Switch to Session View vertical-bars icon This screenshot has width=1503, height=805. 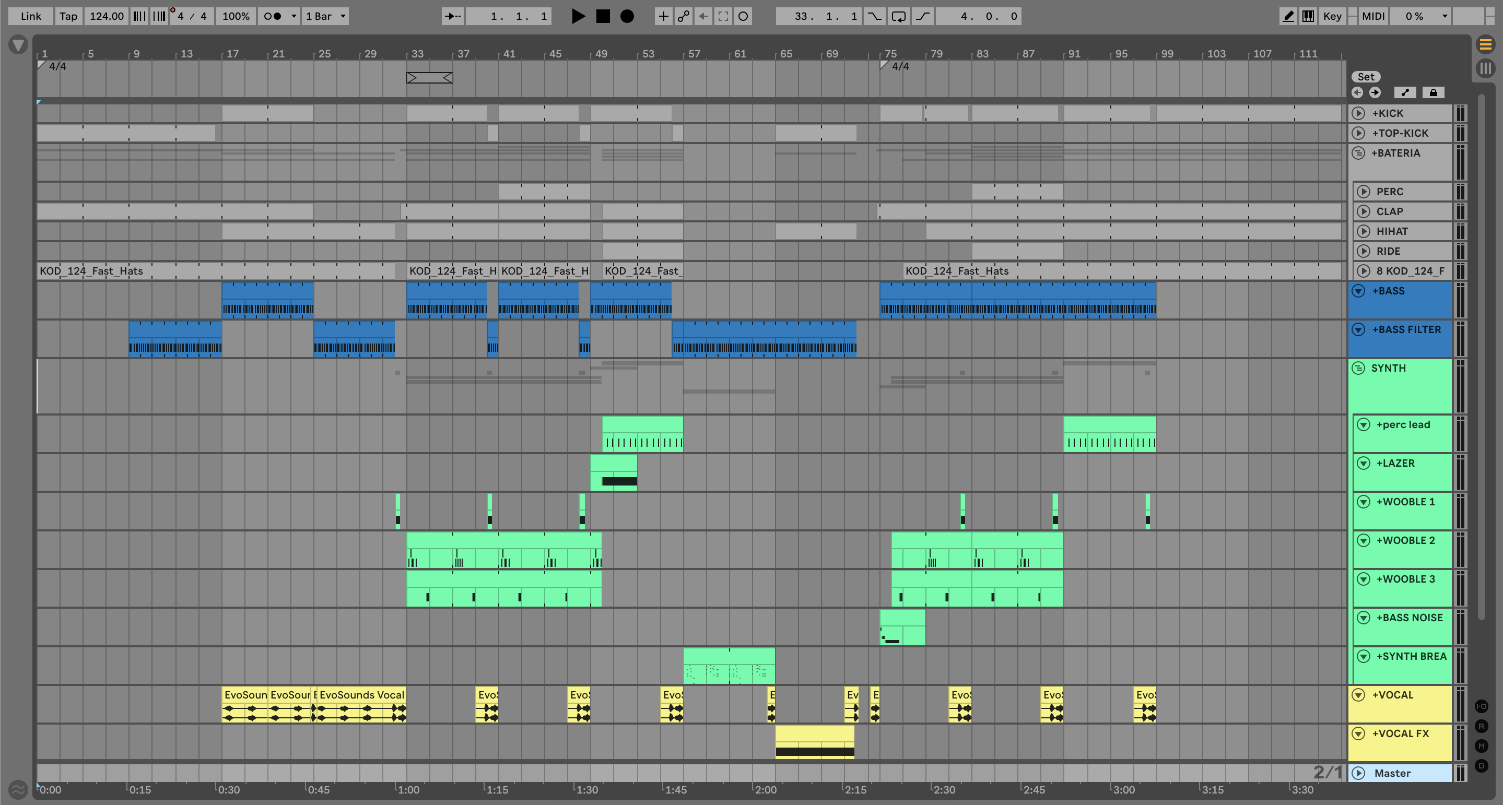point(1485,68)
